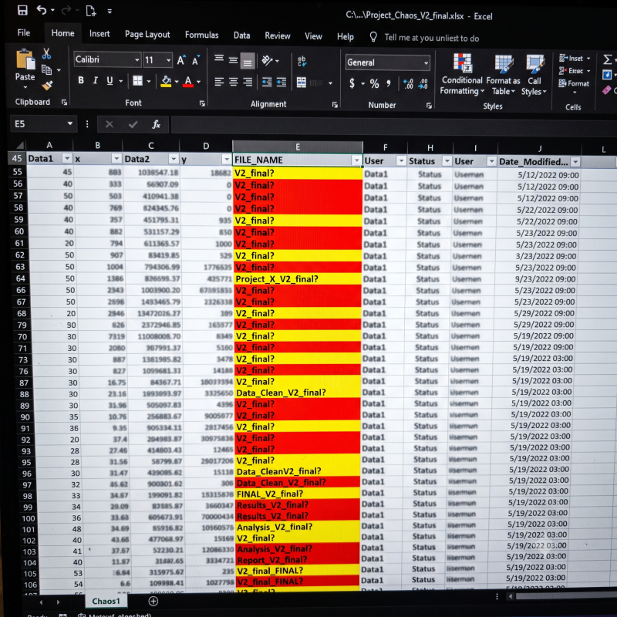This screenshot has width=617, height=617.
Task: Open Font group dialog launcher
Action: click(x=202, y=103)
